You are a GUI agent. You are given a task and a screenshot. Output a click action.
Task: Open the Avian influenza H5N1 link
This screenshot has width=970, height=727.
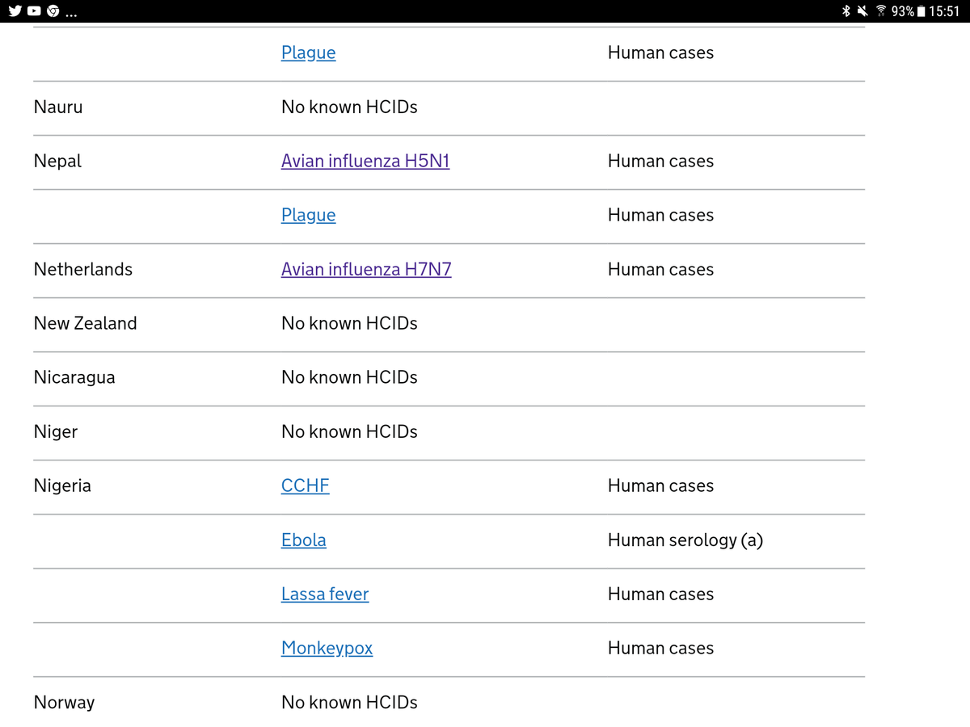click(365, 161)
